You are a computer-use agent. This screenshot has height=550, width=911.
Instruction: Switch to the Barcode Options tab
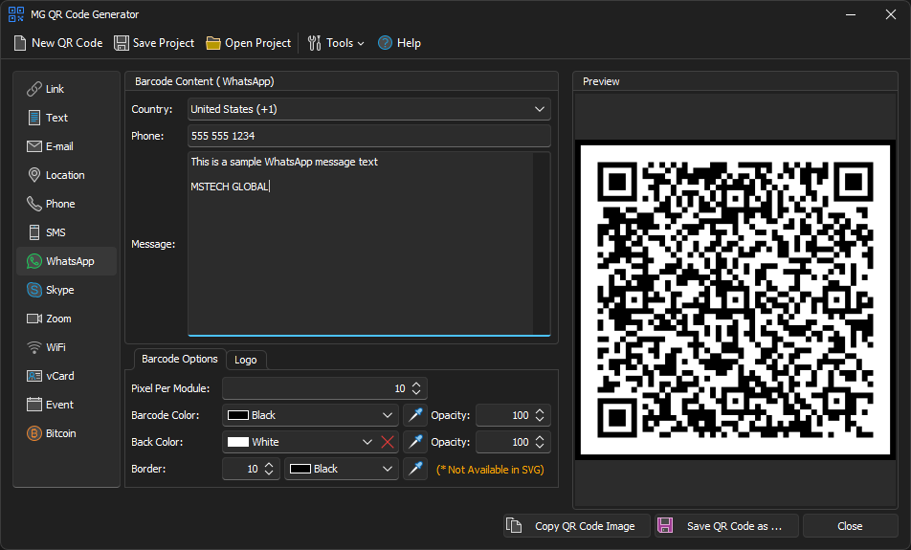(180, 359)
